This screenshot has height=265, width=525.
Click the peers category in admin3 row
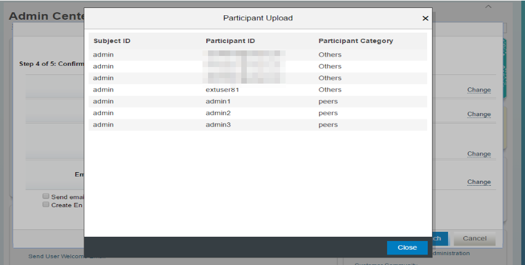328,125
